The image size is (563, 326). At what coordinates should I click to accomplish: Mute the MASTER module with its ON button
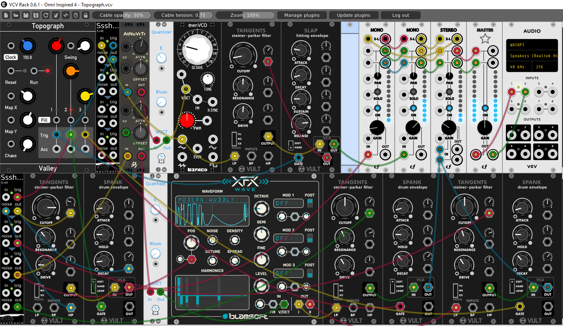pyautogui.click(x=485, y=109)
